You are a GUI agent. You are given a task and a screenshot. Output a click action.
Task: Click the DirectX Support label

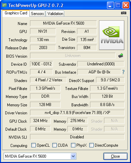(82, 81)
